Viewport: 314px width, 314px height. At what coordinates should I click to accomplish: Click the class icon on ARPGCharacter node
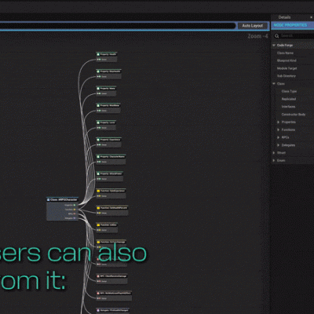pyautogui.click(x=49, y=199)
